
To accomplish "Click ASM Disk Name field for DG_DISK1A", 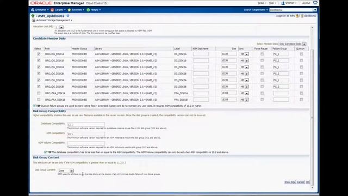I will [x=201, y=54].
